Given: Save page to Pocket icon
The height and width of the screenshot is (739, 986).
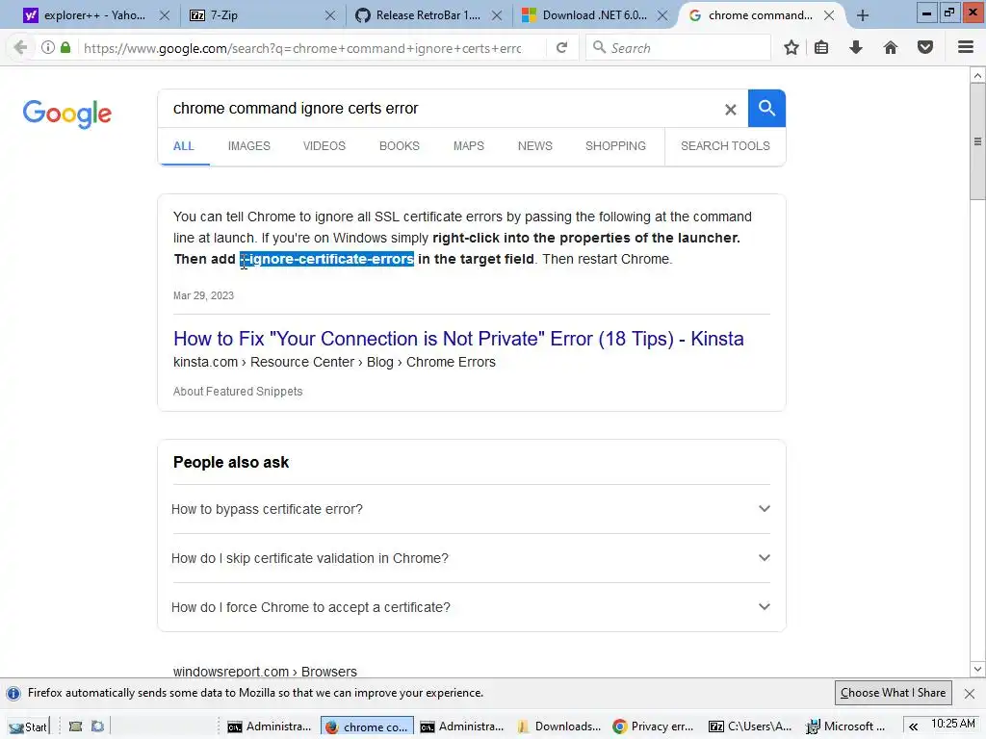Looking at the screenshot, I should (925, 47).
